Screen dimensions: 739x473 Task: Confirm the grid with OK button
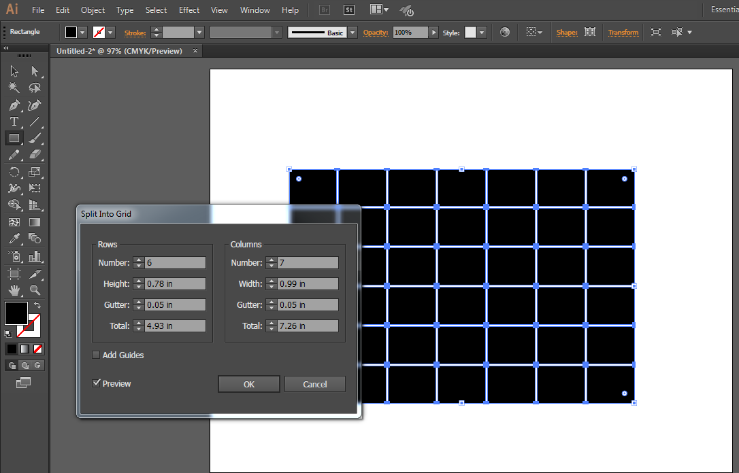(x=248, y=384)
